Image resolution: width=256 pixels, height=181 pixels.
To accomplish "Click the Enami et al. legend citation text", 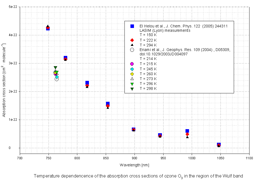I will coord(185,50).
